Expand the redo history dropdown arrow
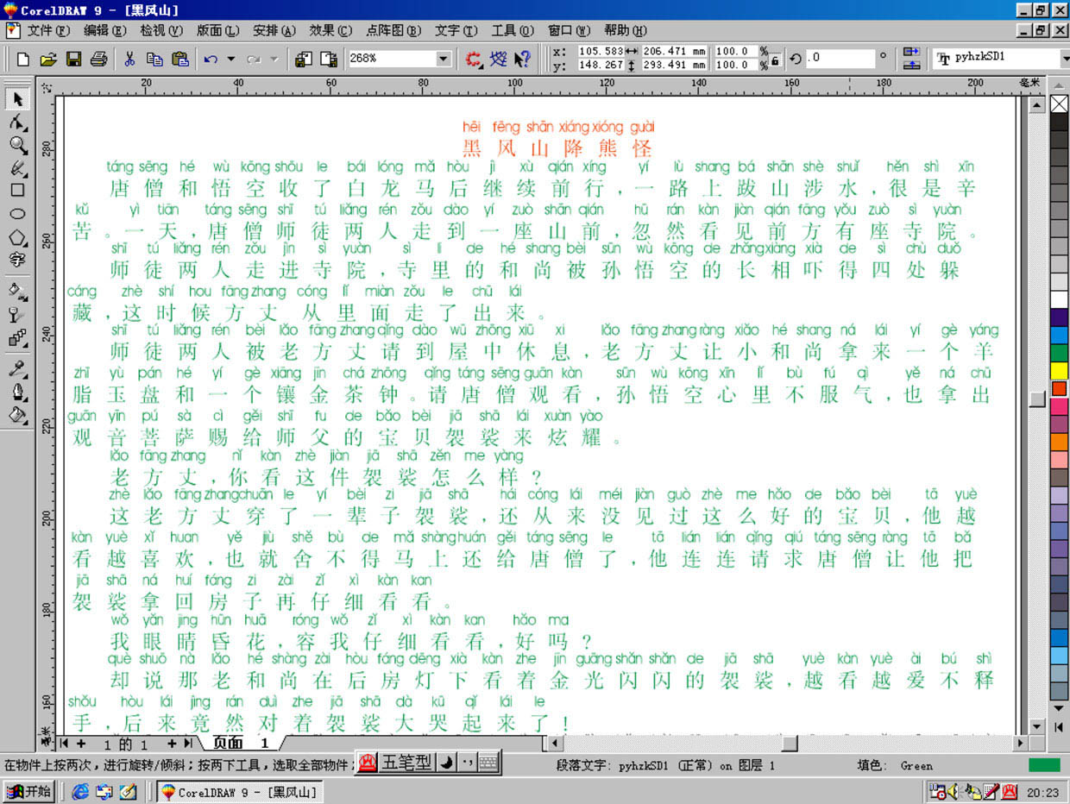Screen dimensions: 1070x804 (x=274, y=60)
